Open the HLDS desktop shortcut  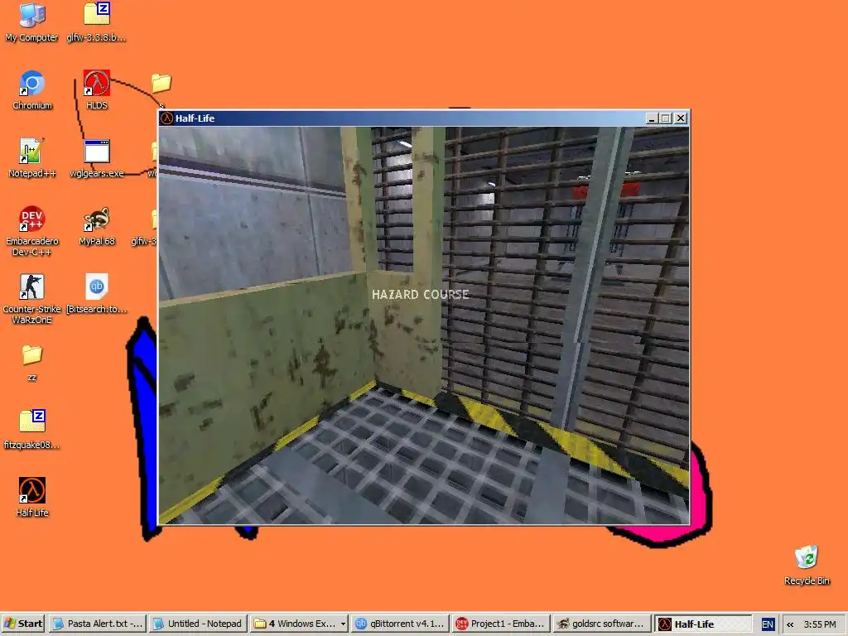point(97,90)
